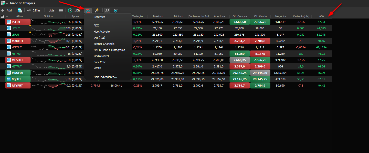The height and width of the screenshot is (153, 369).
Task: Sort by the Ativo column header
Action: click(19, 16)
